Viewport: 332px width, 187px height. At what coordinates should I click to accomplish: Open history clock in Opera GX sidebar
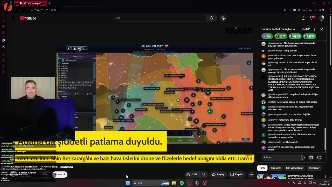3,61
